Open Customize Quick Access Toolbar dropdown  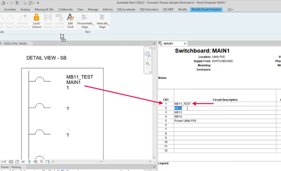(x=38, y=3)
